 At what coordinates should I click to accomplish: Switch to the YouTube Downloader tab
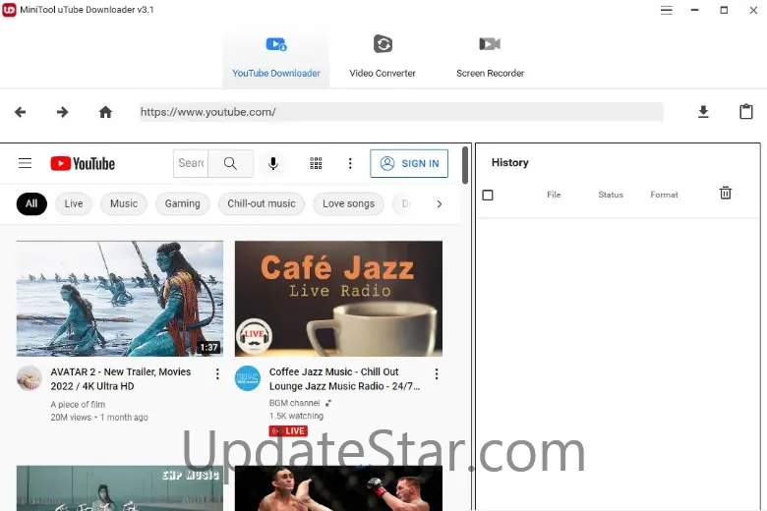coord(276,58)
